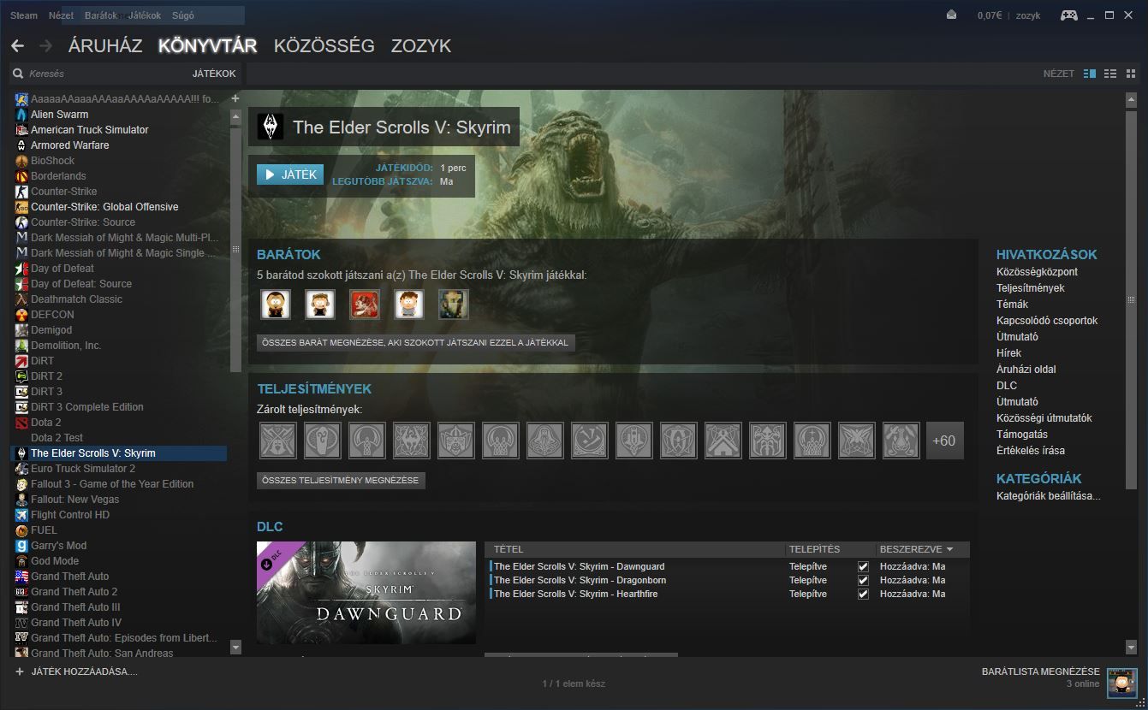Toggle Hearthfire DLC install checkbox
This screenshot has height=710, width=1148.
click(x=863, y=594)
